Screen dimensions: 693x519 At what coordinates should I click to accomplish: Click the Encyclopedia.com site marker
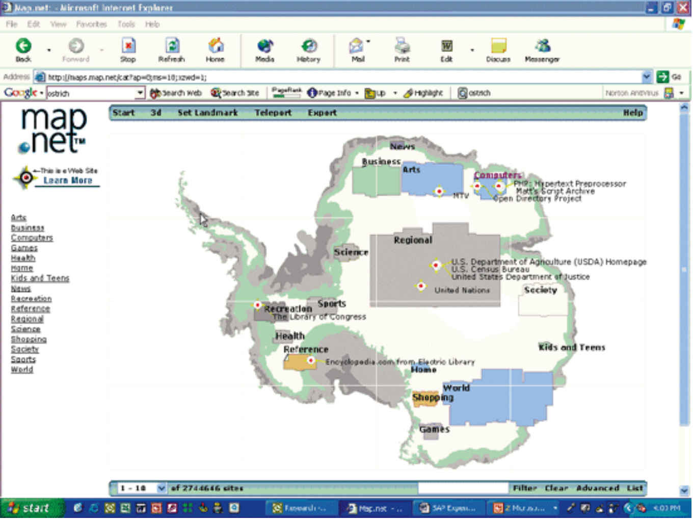311,360
